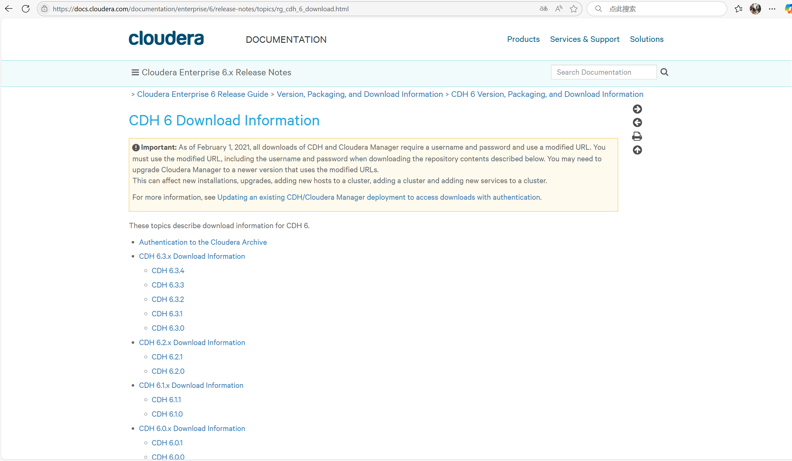Open the read aloud icon in address bar
Image resolution: width=792 pixels, height=461 pixels.
pos(558,9)
